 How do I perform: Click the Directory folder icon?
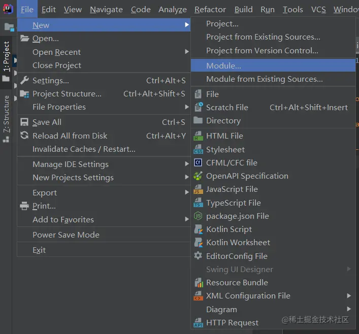pyautogui.click(x=198, y=120)
